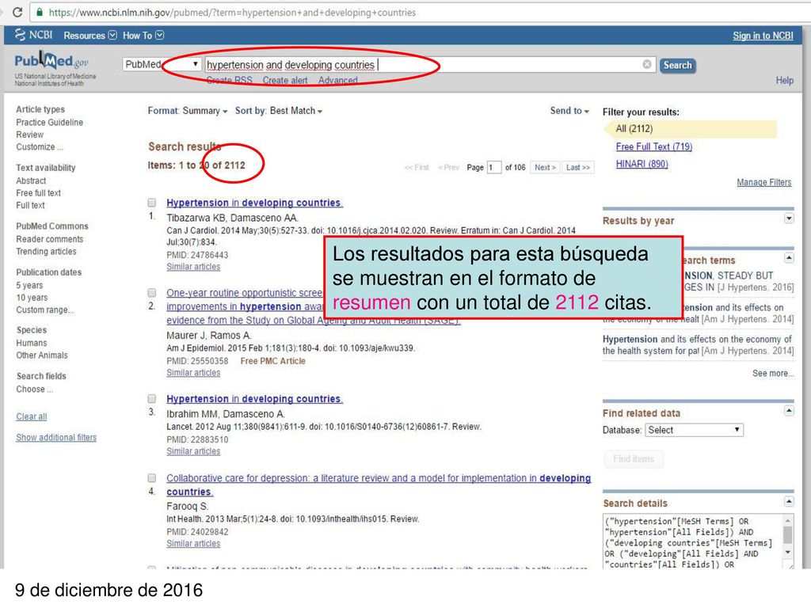Screen dimensions: 811x608
Task: Open Collaborative care for depression article
Action: click(378, 485)
